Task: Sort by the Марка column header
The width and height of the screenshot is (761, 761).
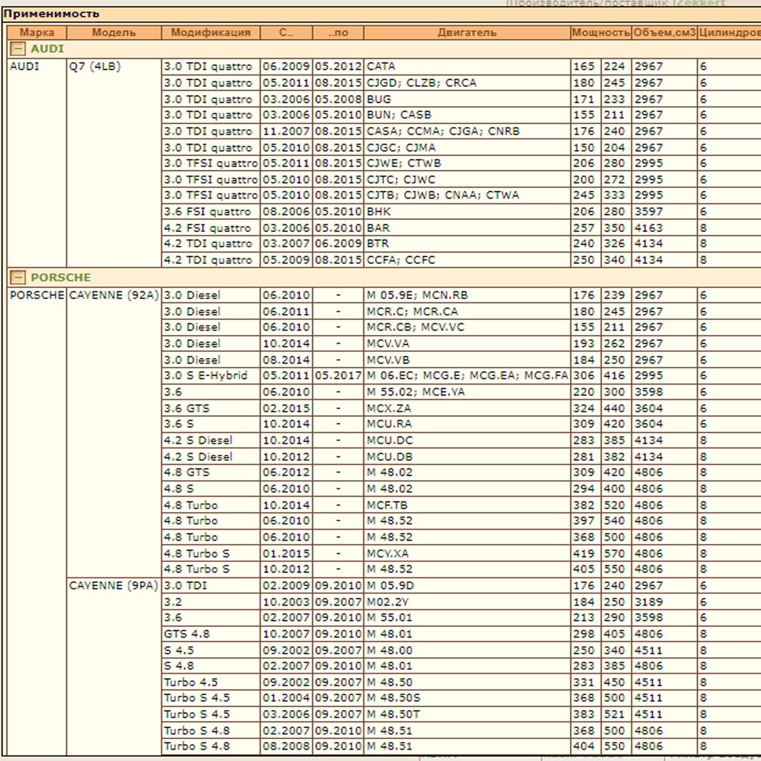Action: (x=37, y=32)
